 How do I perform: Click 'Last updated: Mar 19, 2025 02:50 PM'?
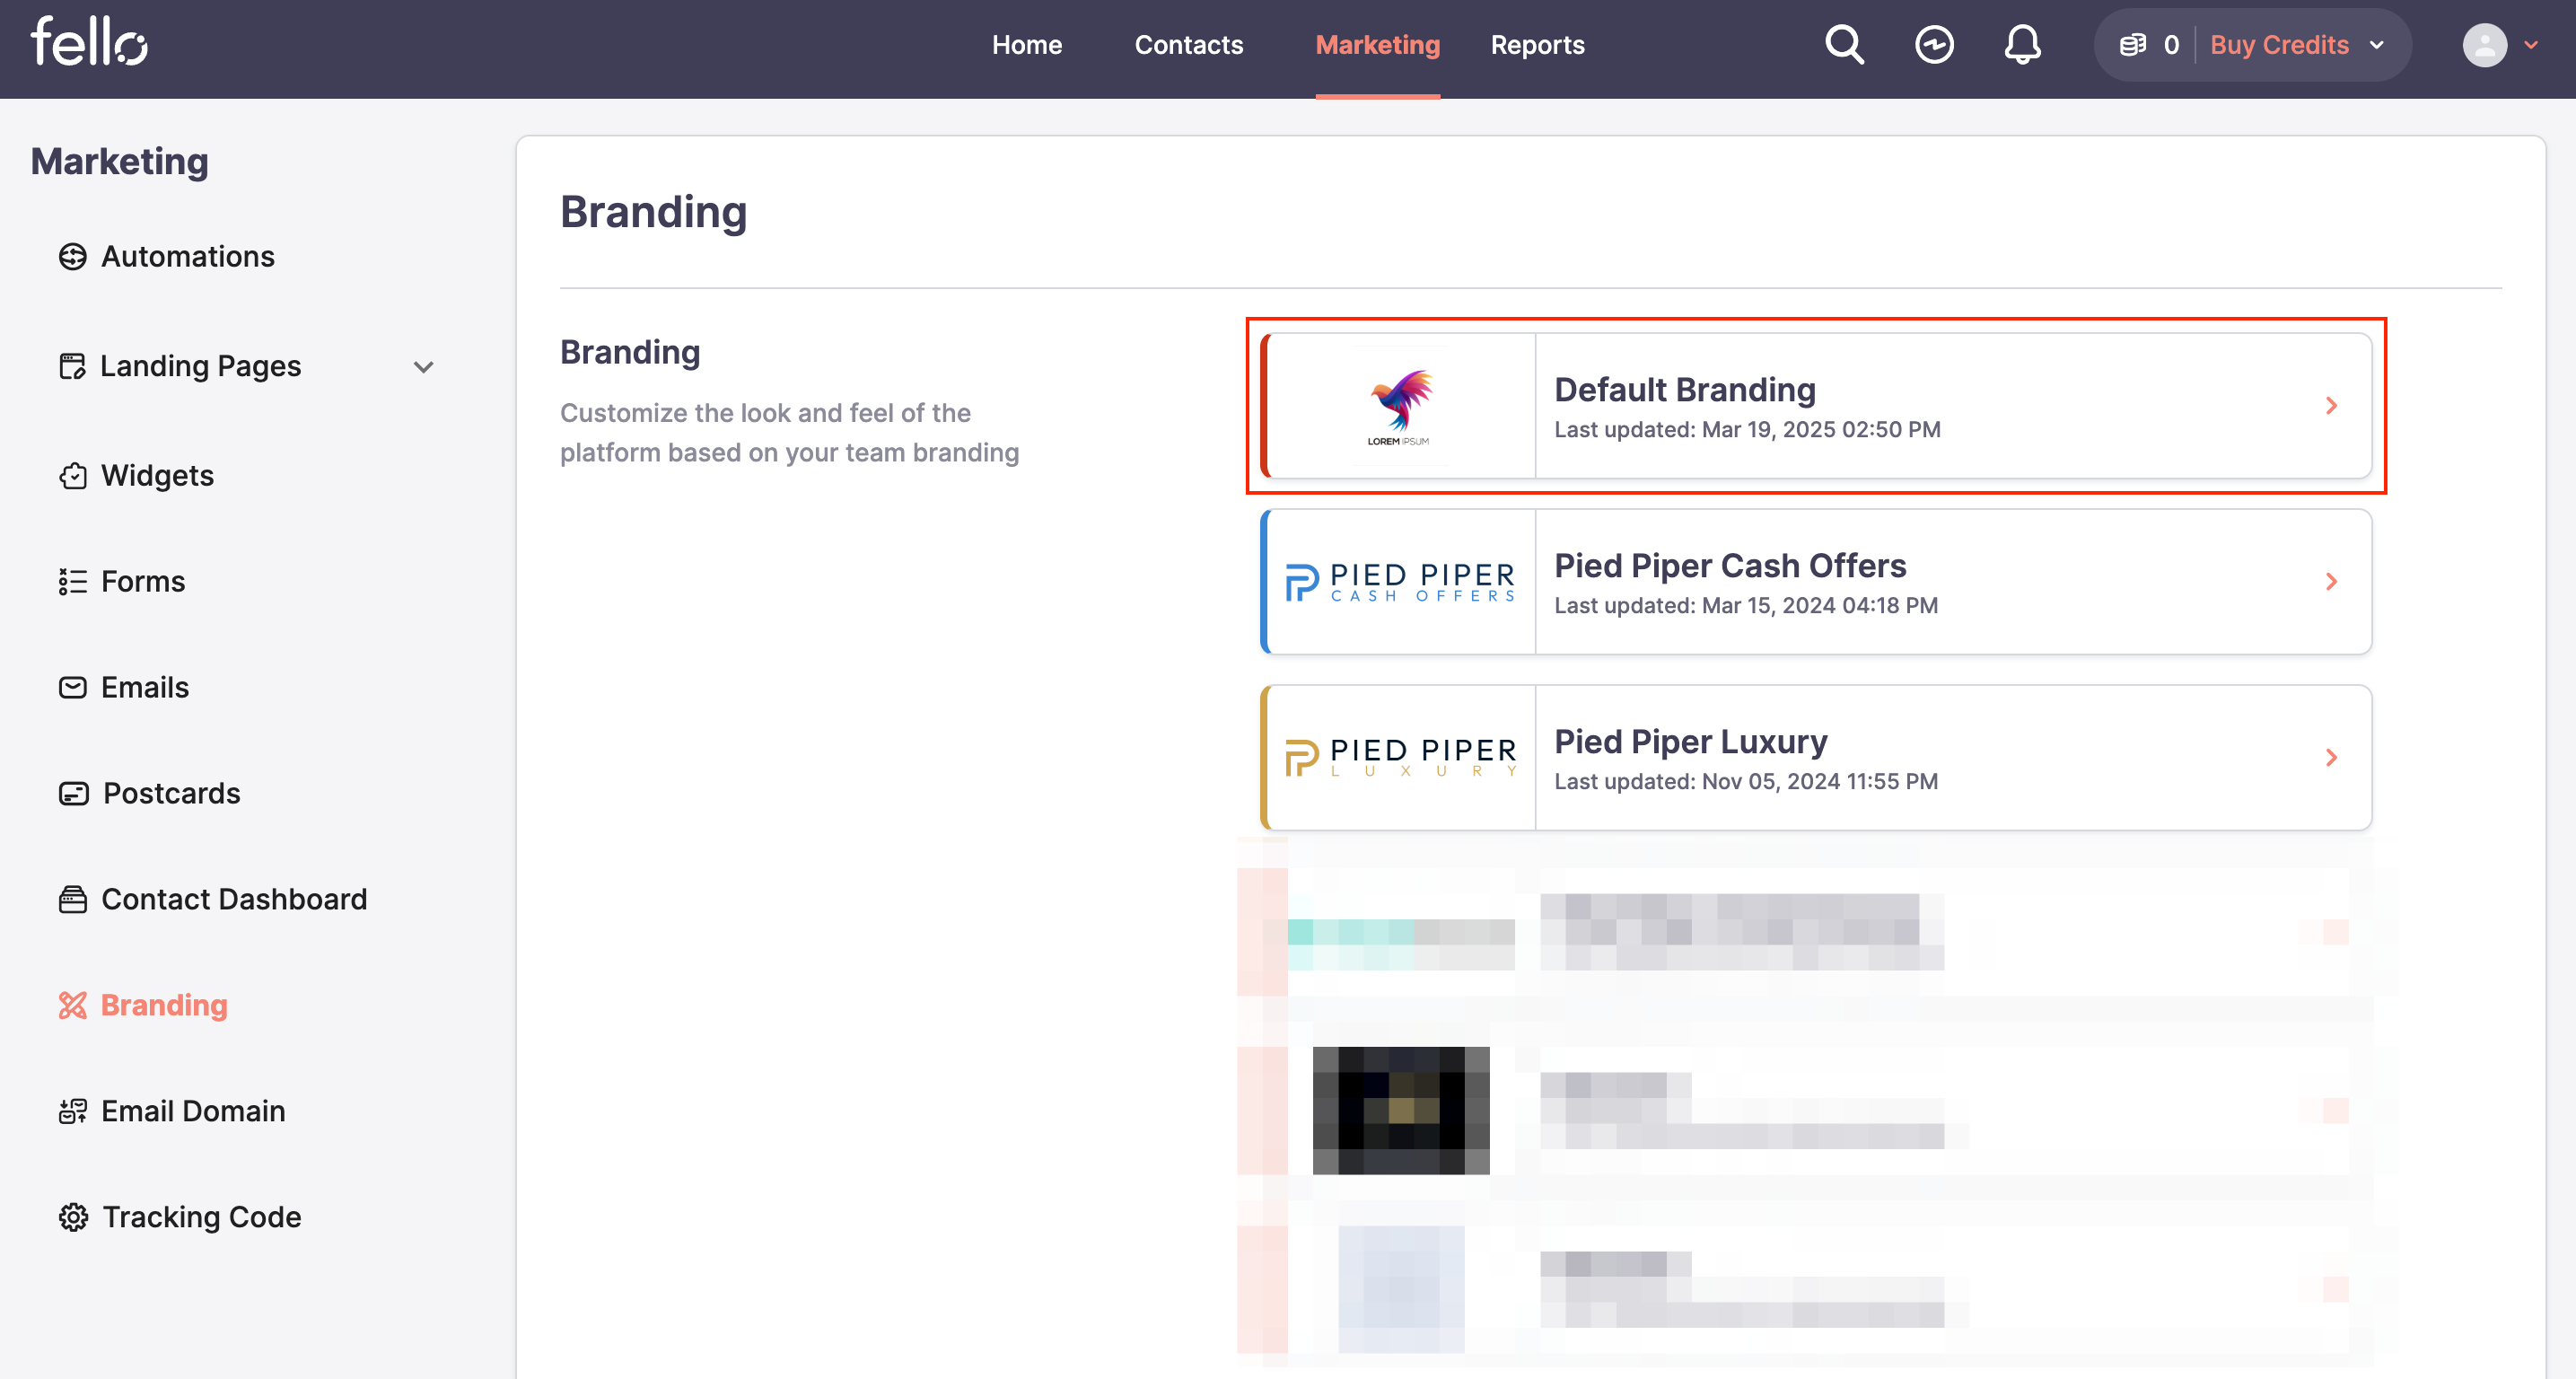coord(1746,430)
